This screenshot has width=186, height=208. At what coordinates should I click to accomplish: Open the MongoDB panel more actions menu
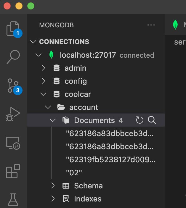[x=151, y=25]
